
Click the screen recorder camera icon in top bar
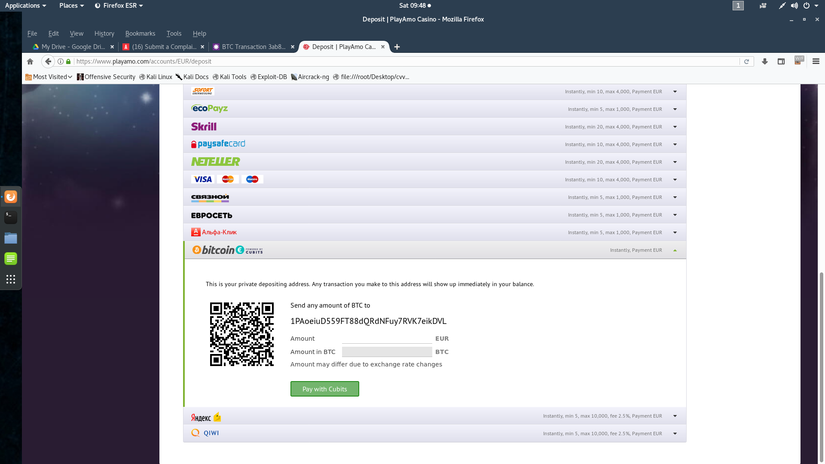coord(763,6)
